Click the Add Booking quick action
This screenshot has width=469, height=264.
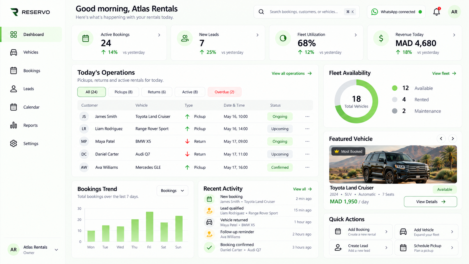point(361,232)
